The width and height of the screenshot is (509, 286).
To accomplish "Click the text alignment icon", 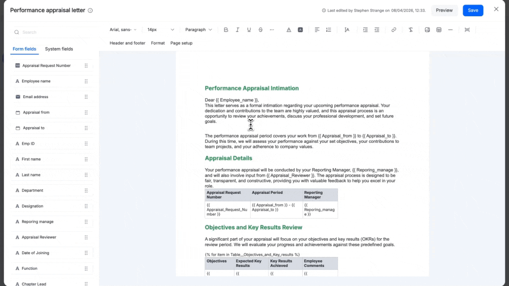I will [x=317, y=30].
